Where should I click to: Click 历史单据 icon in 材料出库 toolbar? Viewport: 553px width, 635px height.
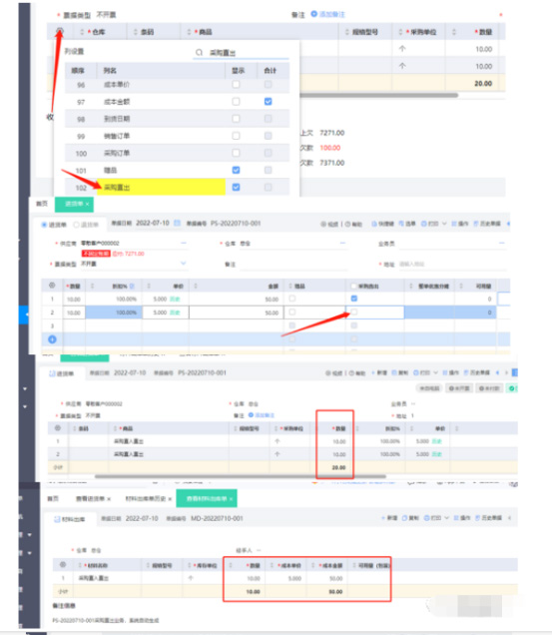(476, 518)
